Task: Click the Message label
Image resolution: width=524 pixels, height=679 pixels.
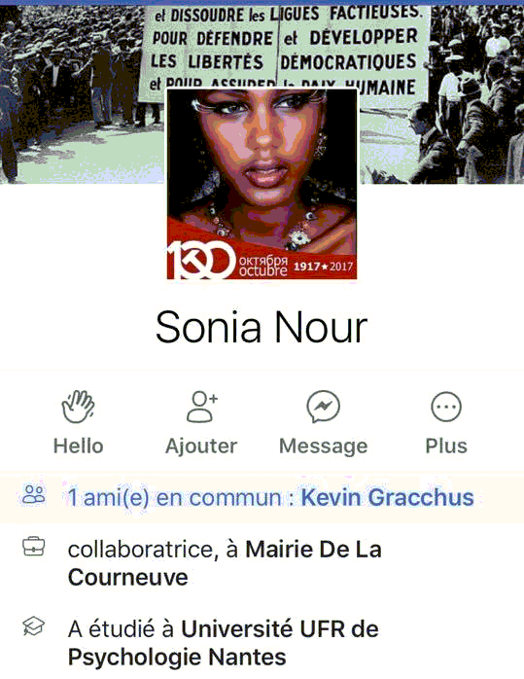Action: point(323,447)
